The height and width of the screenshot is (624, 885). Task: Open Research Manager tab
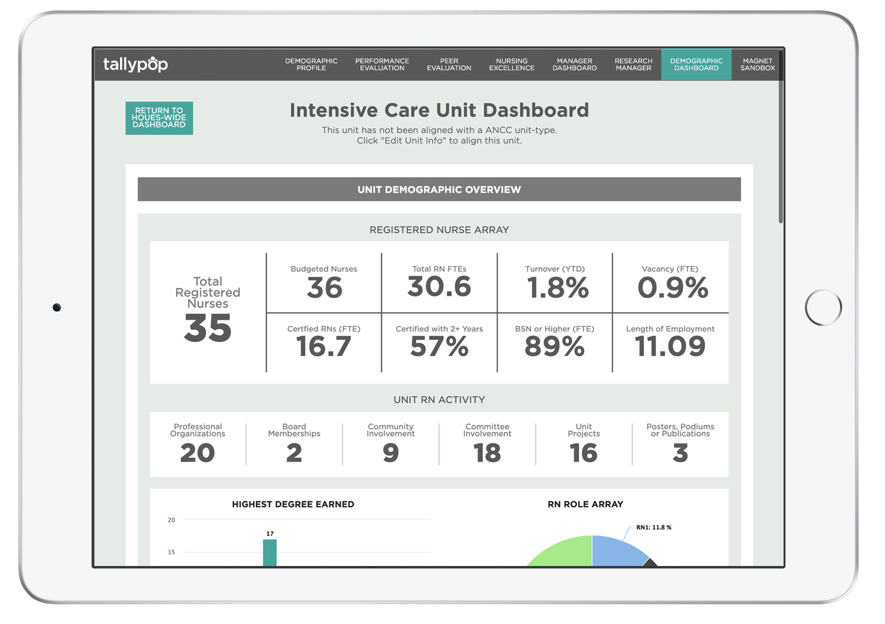633,65
